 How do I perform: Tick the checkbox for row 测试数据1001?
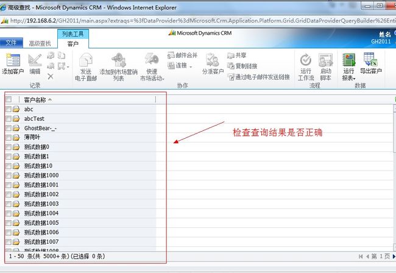pyautogui.click(x=9, y=185)
